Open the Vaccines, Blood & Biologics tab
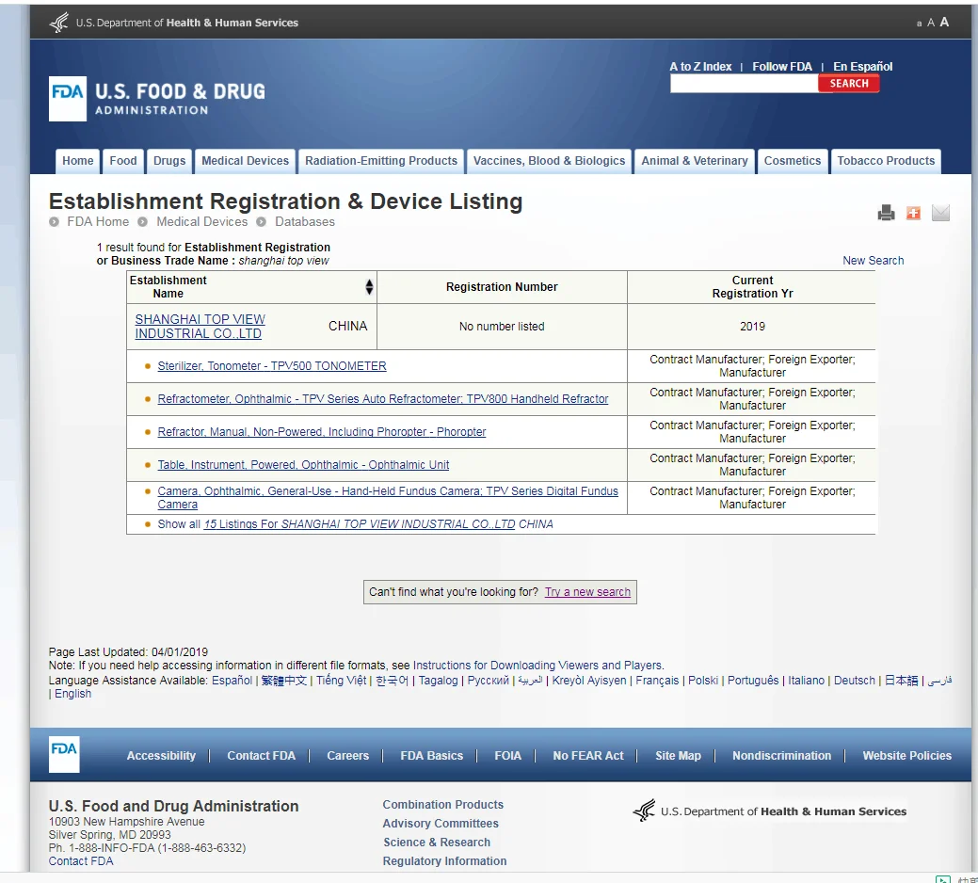The height and width of the screenshot is (883, 978). (549, 161)
